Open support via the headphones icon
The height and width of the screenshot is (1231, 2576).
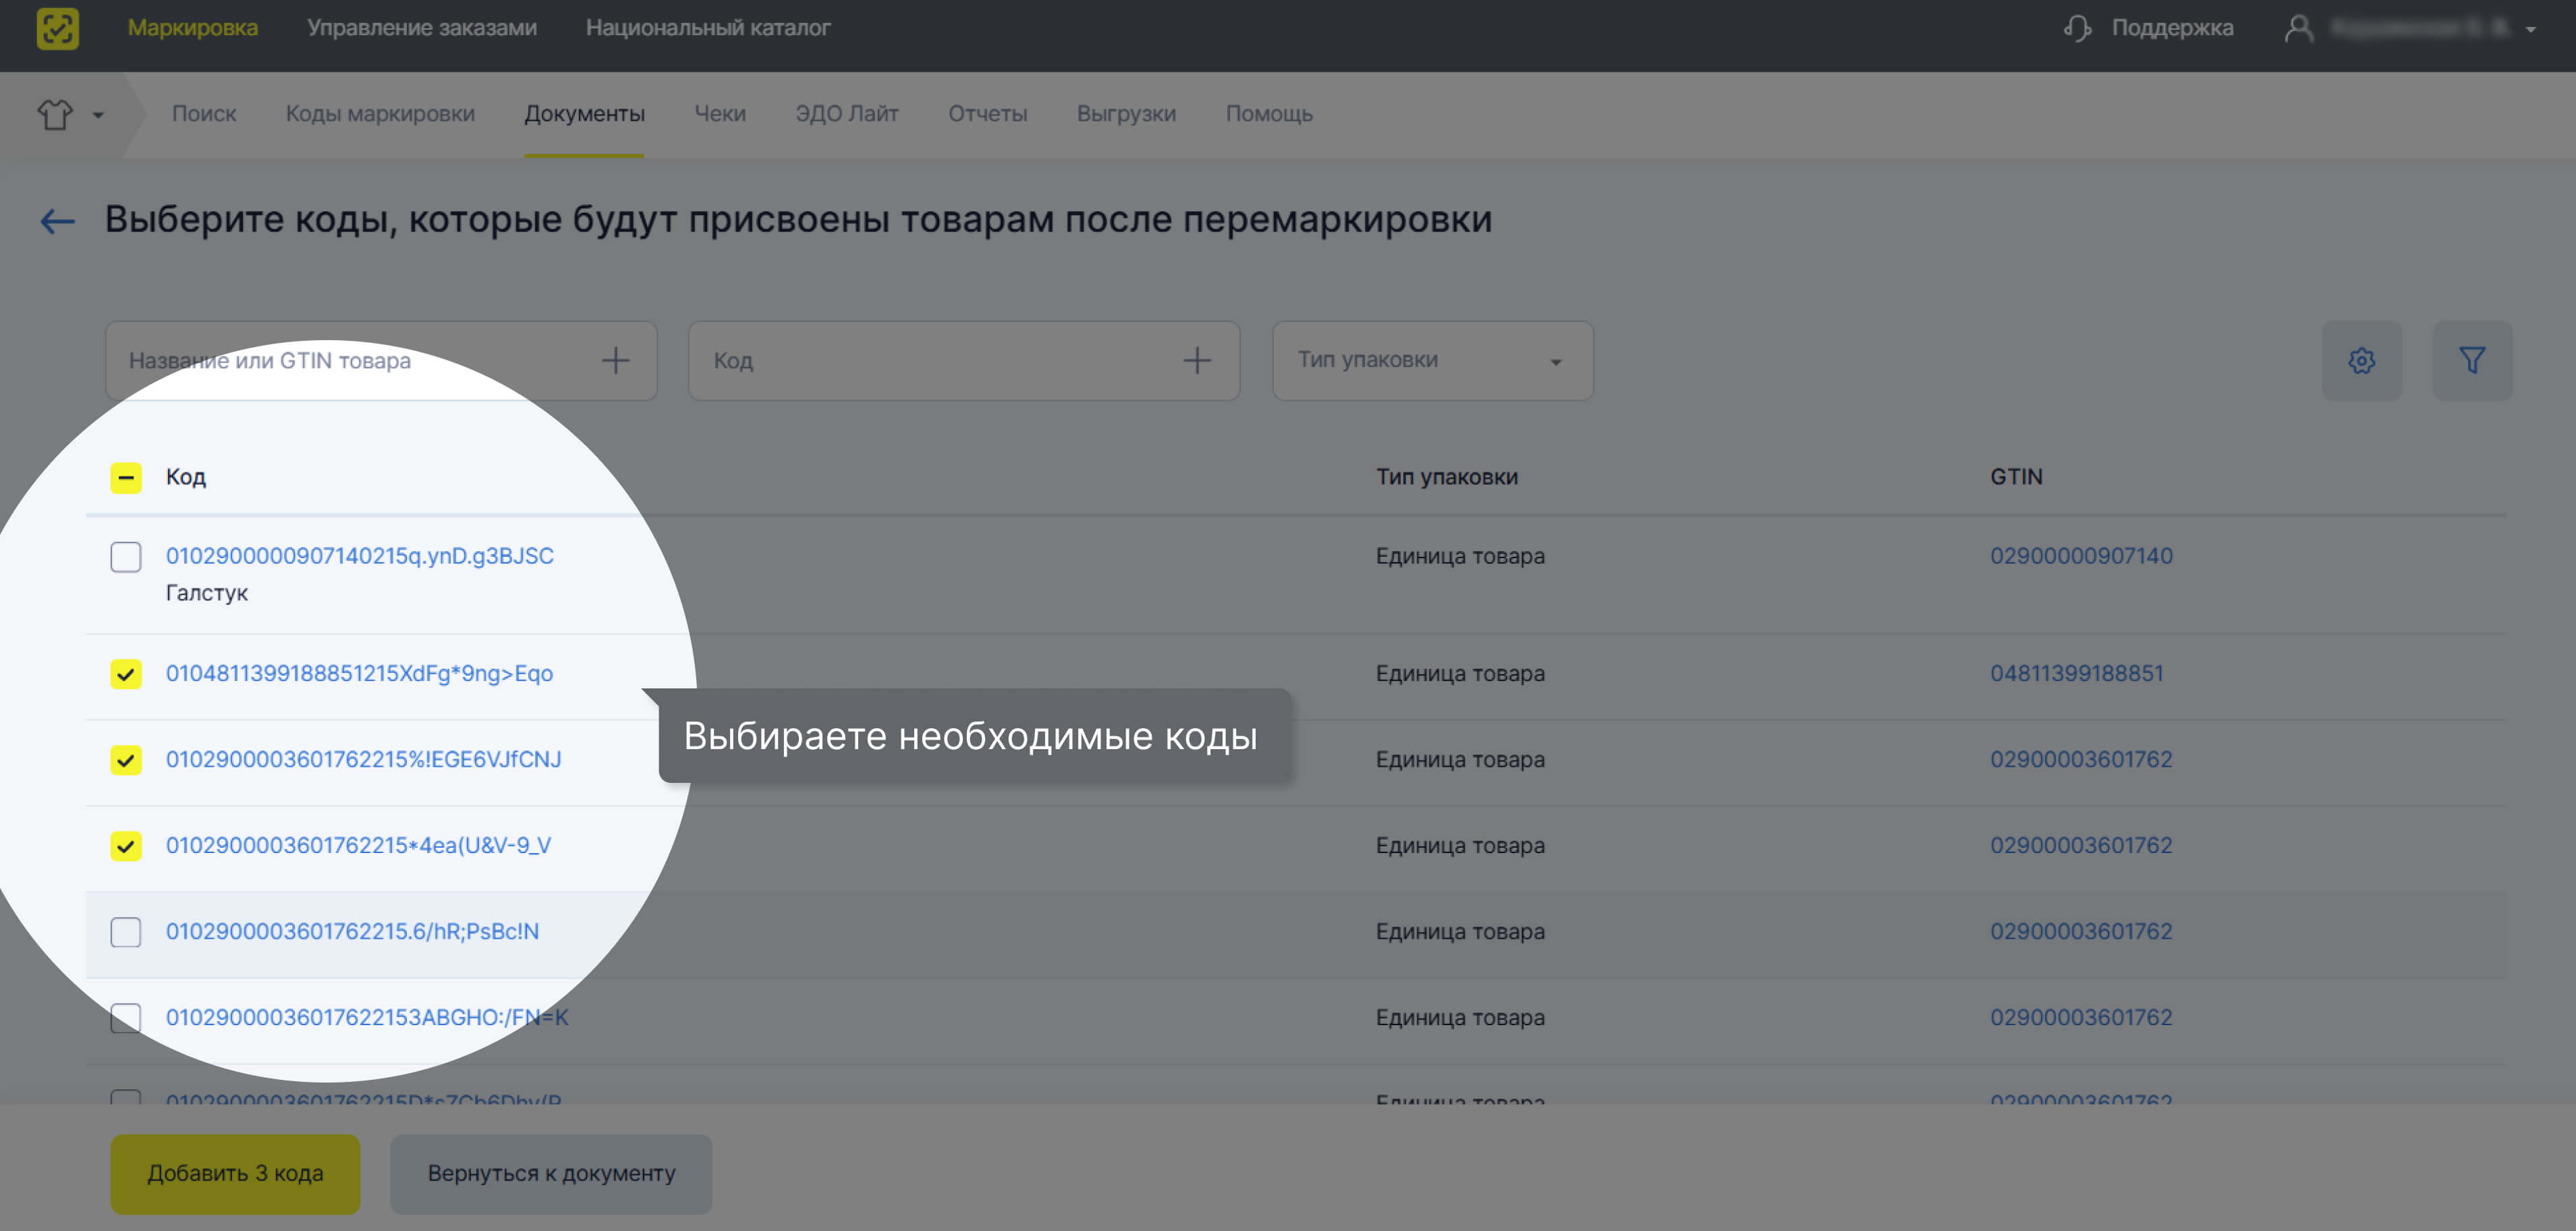[x=2077, y=28]
